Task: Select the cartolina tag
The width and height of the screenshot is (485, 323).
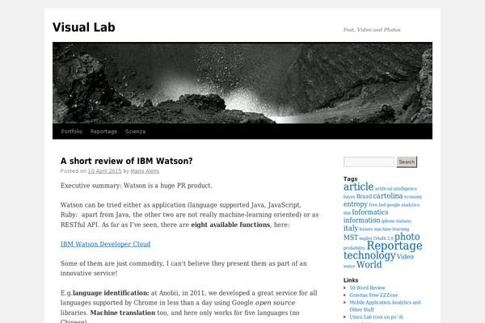Action: 388,196
